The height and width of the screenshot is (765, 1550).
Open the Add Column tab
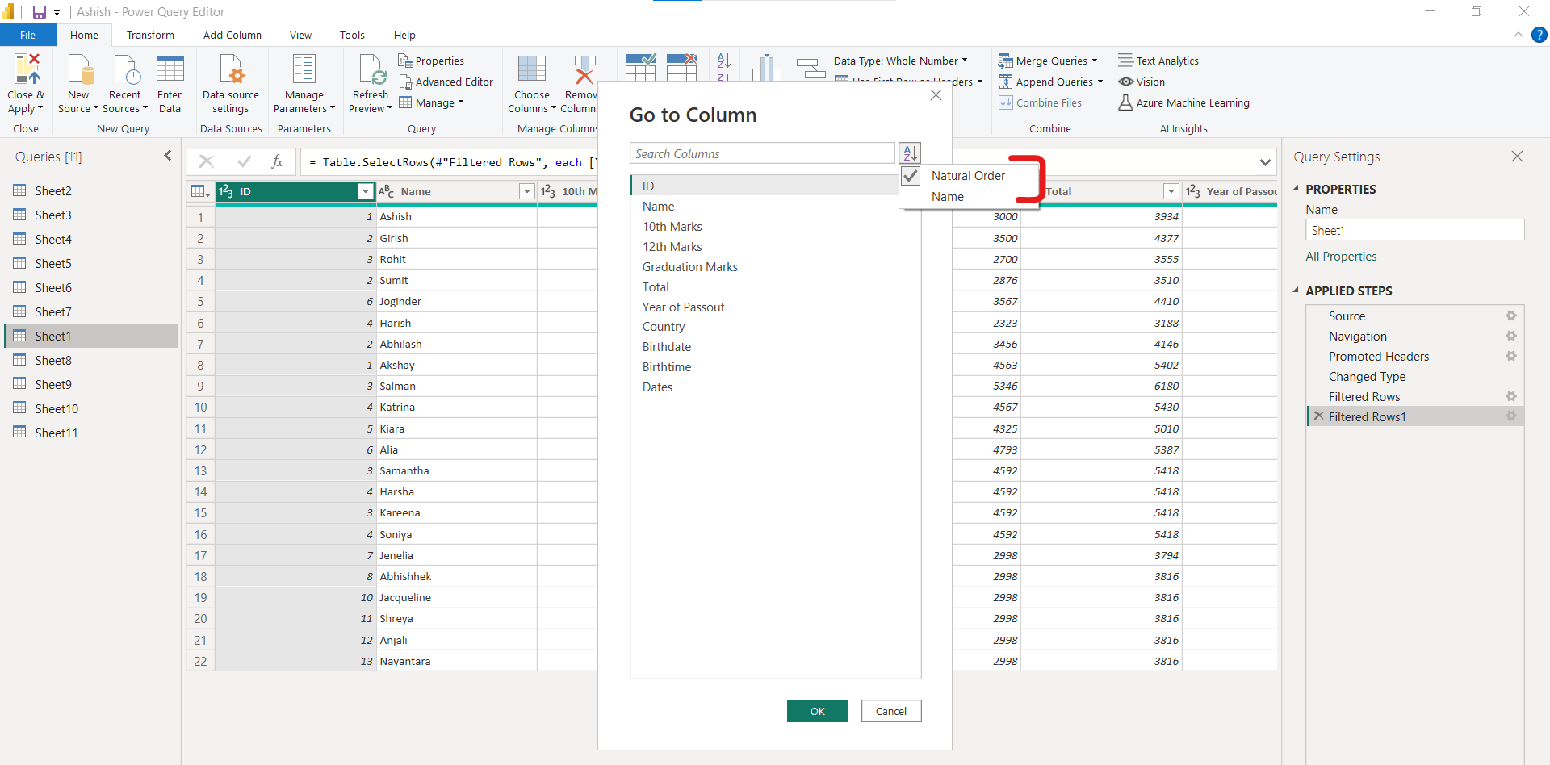click(232, 35)
